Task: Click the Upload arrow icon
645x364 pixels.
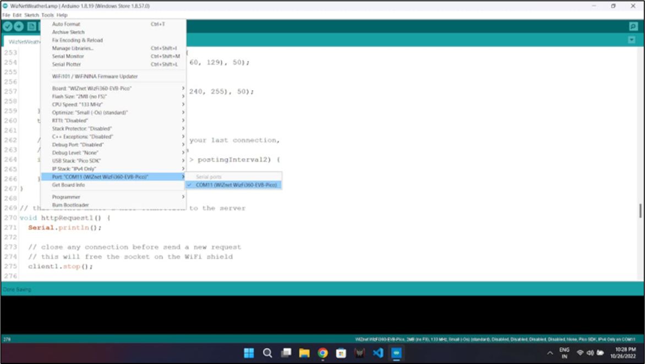Action: click(19, 26)
